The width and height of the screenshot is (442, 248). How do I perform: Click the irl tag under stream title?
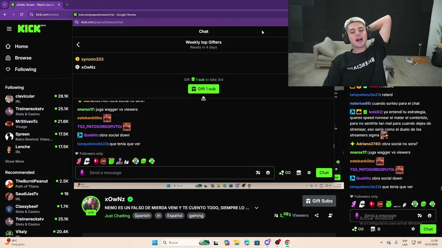tap(158, 216)
